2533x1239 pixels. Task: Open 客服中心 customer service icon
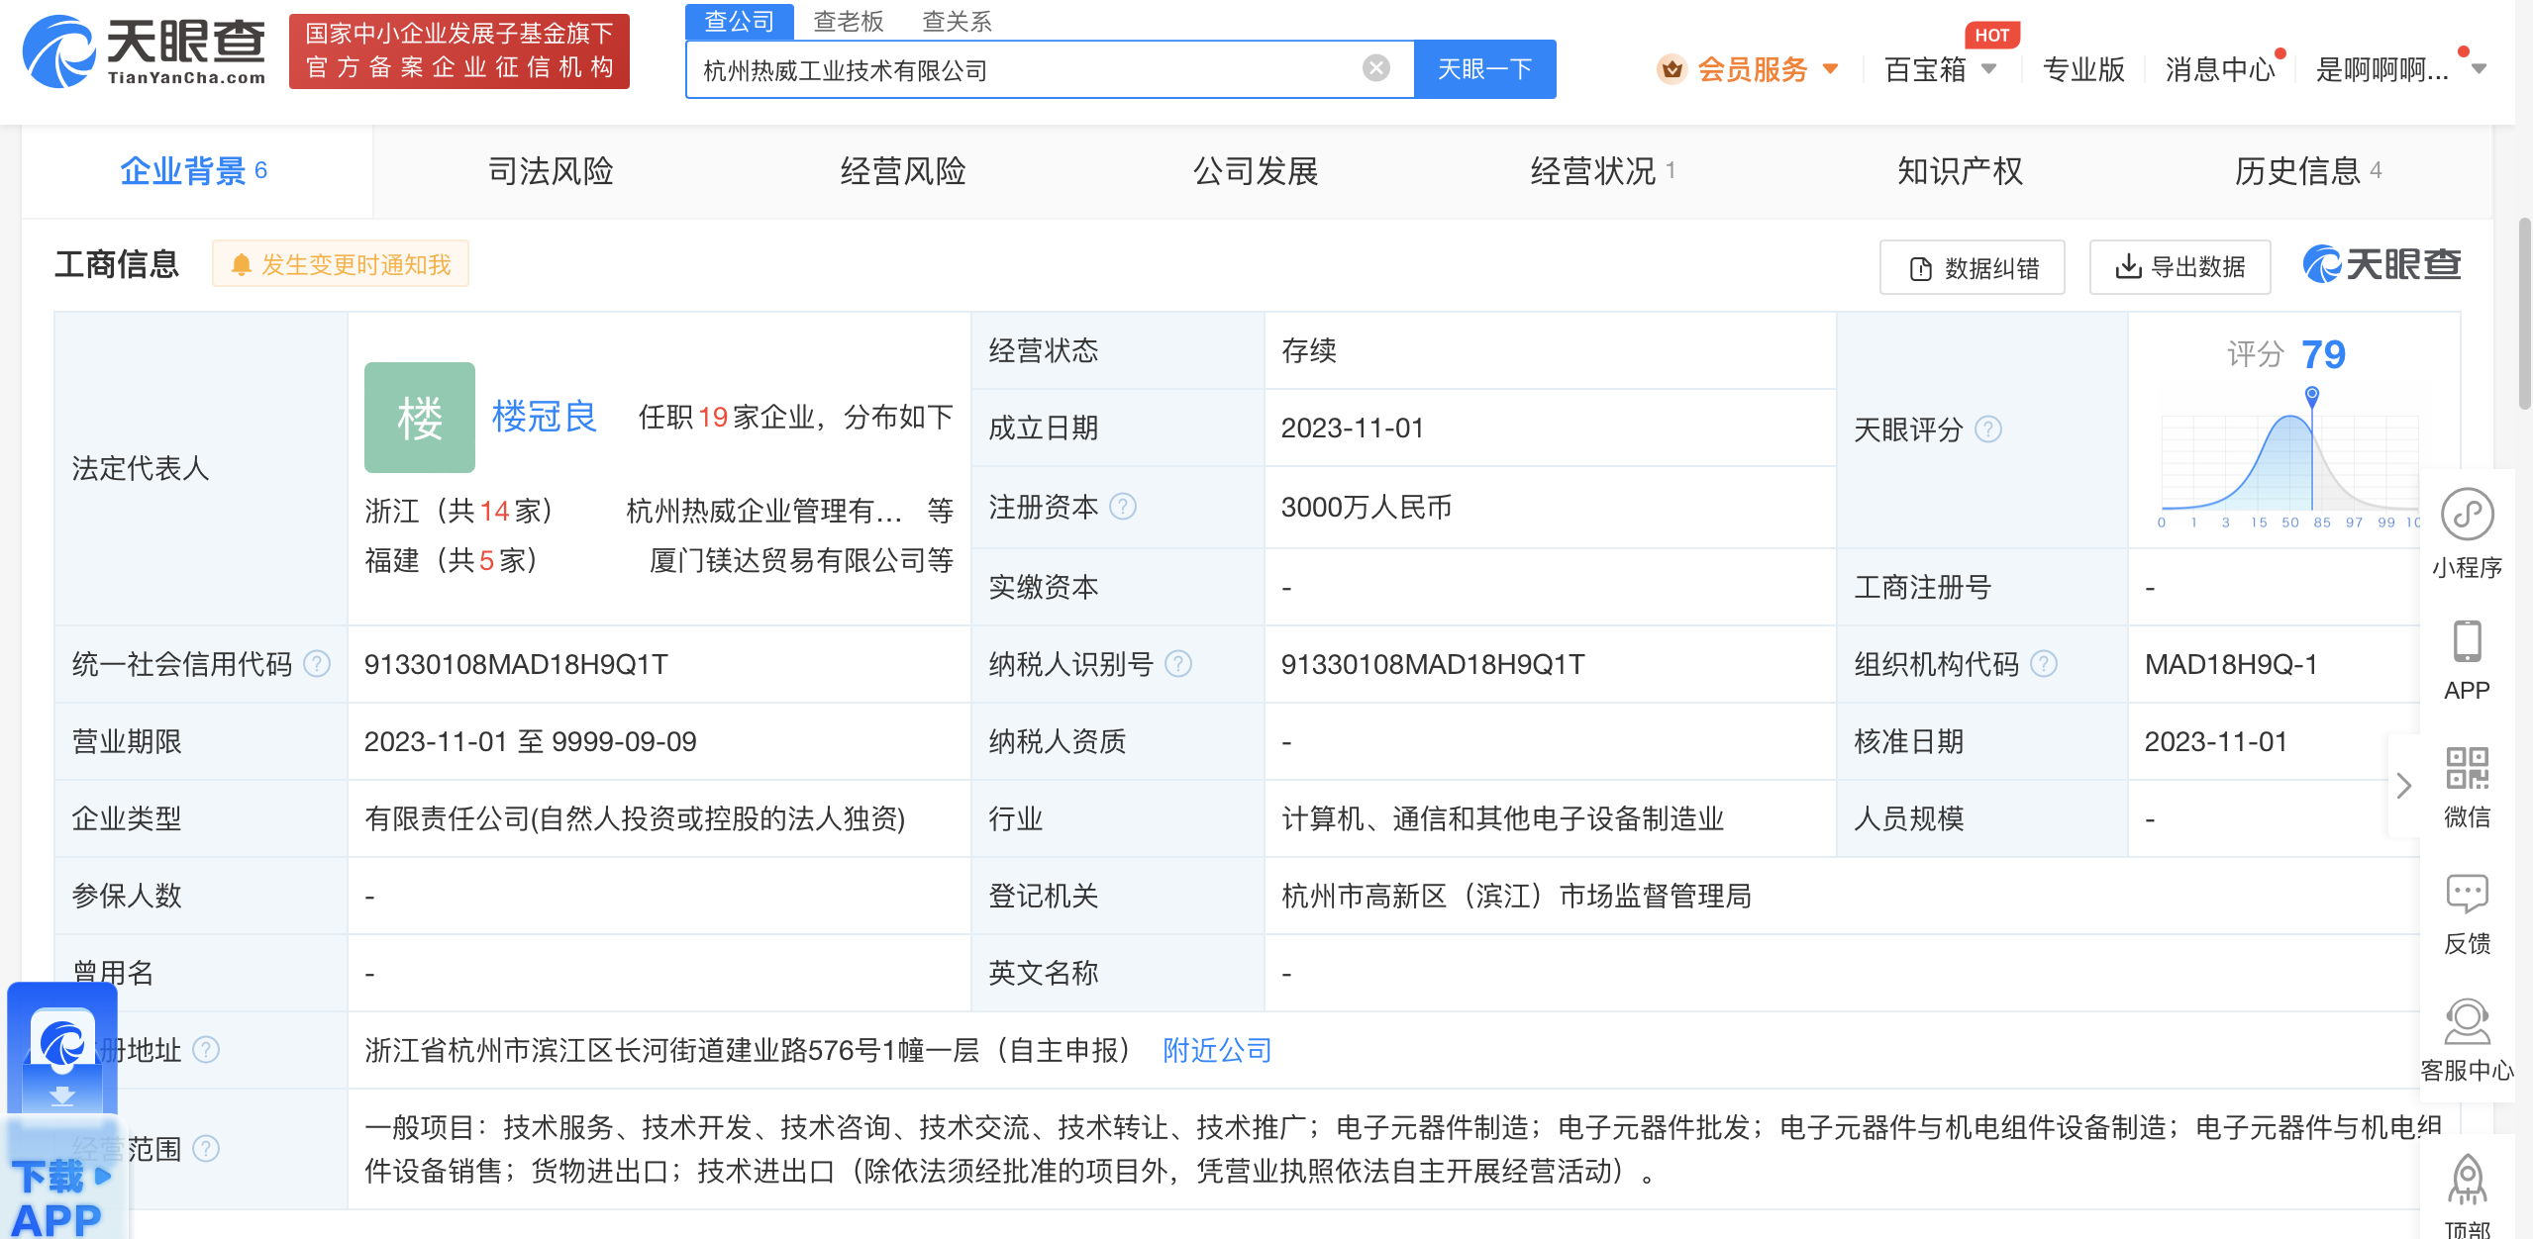[x=2466, y=1022]
